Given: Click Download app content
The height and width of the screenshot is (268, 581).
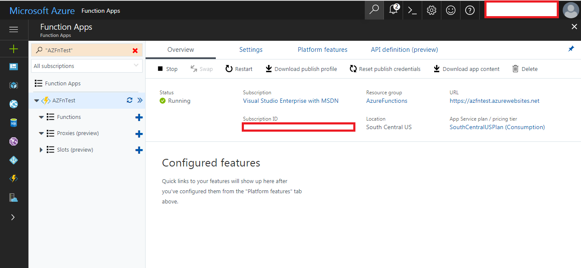Looking at the screenshot, I should click(467, 69).
